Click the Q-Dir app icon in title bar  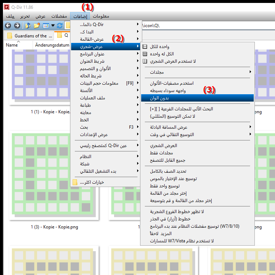pos(7,7)
